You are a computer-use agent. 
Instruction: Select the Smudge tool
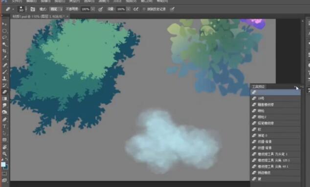click(4, 105)
